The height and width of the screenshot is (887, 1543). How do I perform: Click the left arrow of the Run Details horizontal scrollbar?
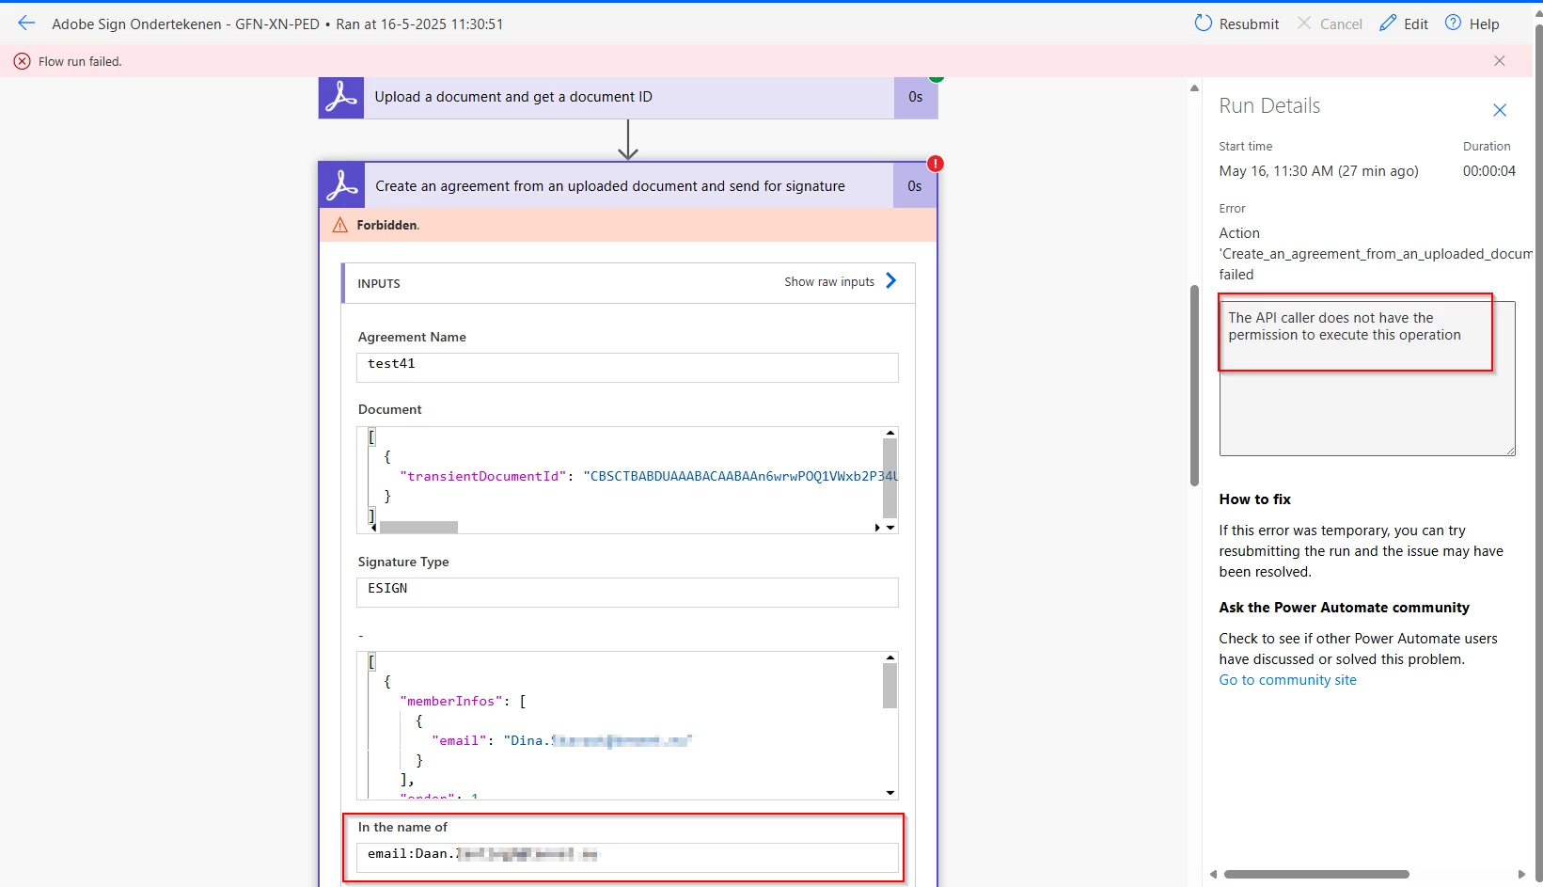[1213, 874]
